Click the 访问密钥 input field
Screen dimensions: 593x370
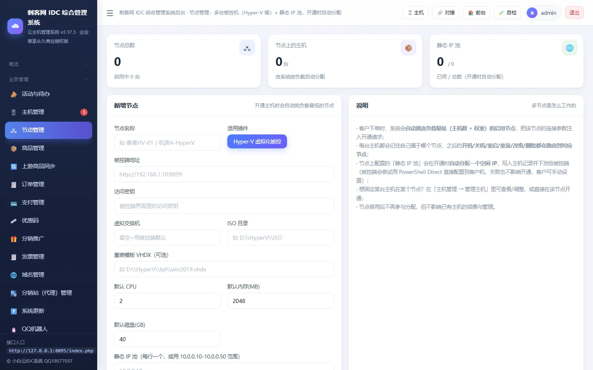224,206
